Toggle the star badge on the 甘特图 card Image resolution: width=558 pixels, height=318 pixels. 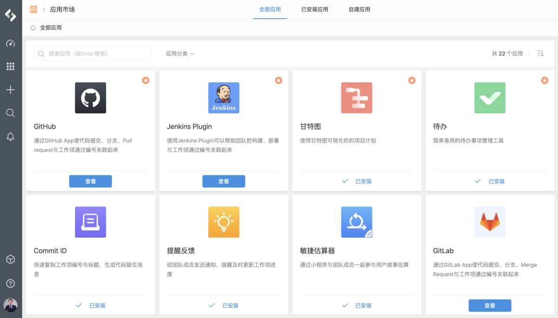(412, 80)
